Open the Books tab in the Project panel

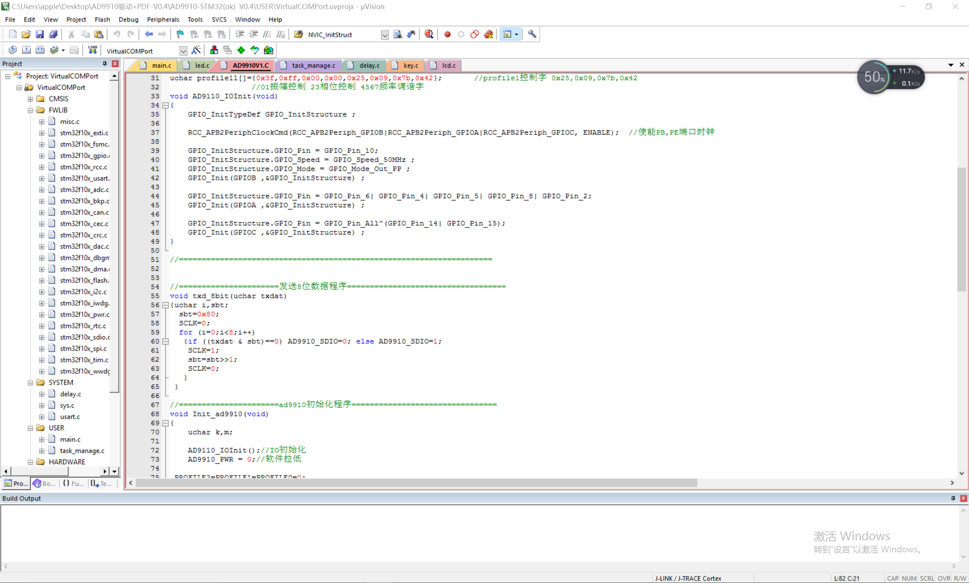pos(44,483)
